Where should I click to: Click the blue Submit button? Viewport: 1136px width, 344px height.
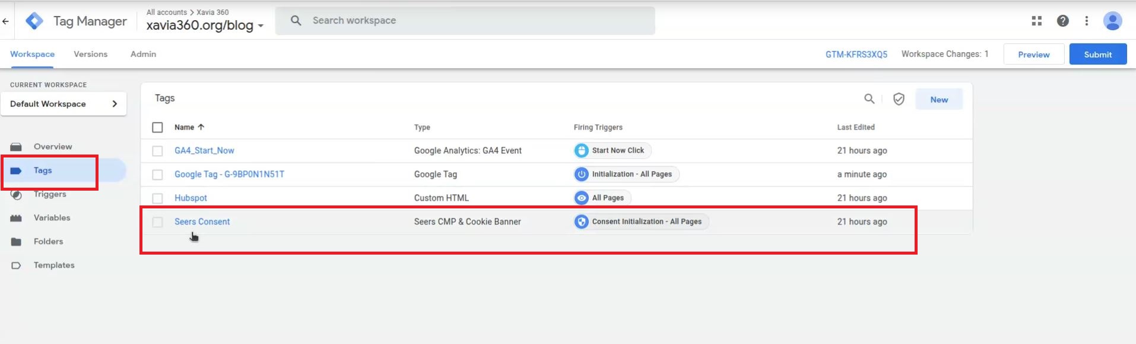click(x=1098, y=54)
